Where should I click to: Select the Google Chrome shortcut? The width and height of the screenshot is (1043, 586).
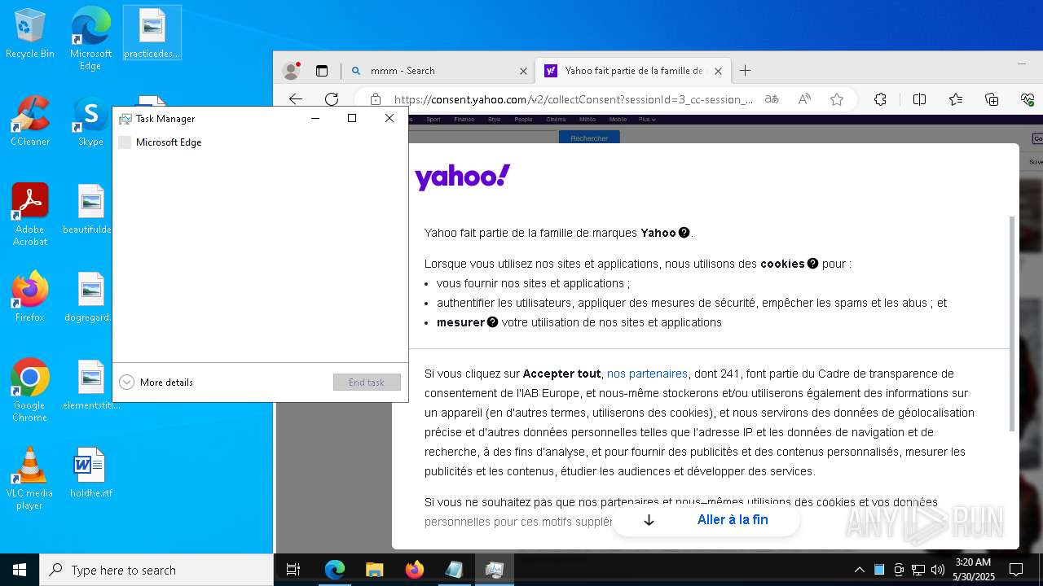pos(30,391)
